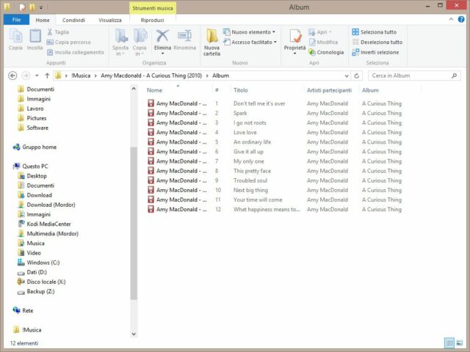The image size is (470, 352).
Task: Switch to the Visualizza ribbon tab
Action: 110,20
